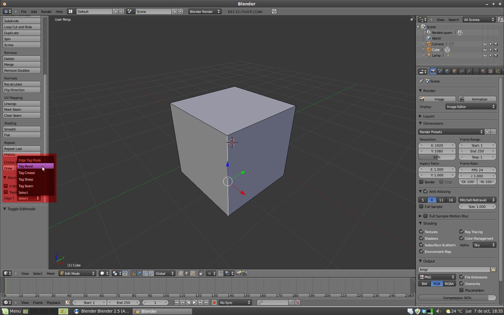The height and width of the screenshot is (315, 504).
Task: Enable the Border checkbox
Action: point(421,182)
